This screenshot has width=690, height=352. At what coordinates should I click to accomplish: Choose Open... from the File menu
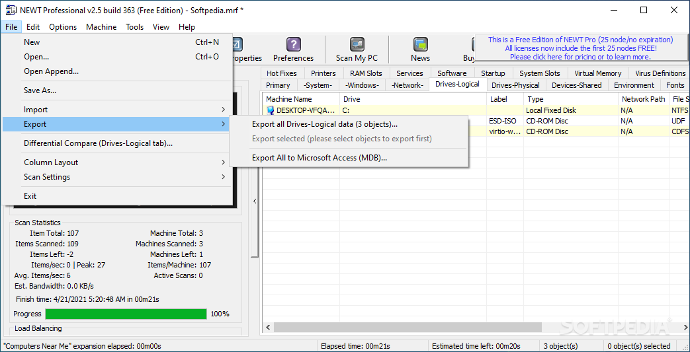click(x=116, y=57)
